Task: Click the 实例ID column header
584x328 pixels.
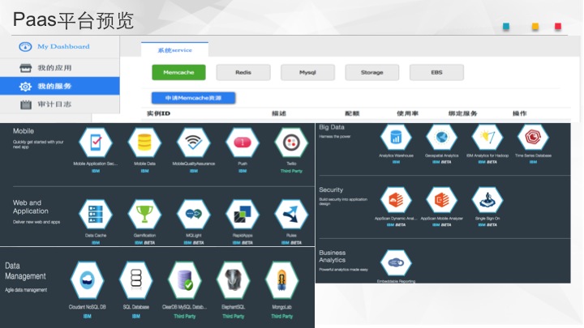Action: pos(158,113)
